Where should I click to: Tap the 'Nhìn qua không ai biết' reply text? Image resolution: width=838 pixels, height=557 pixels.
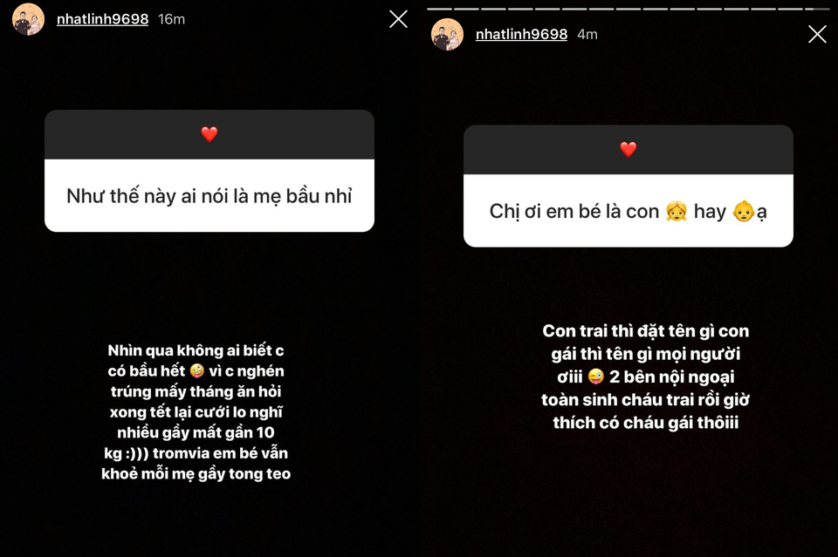(x=196, y=412)
